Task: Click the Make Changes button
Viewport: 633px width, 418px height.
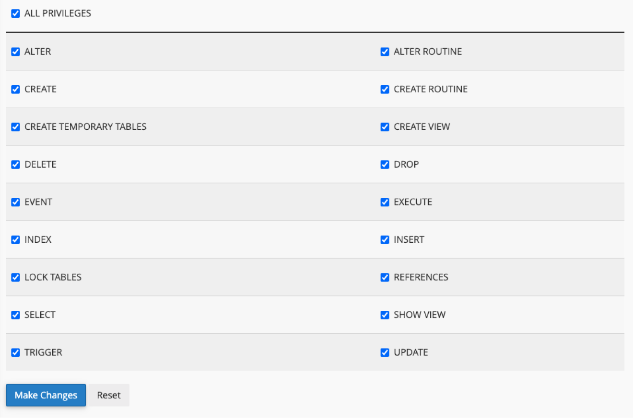Action: click(x=46, y=395)
